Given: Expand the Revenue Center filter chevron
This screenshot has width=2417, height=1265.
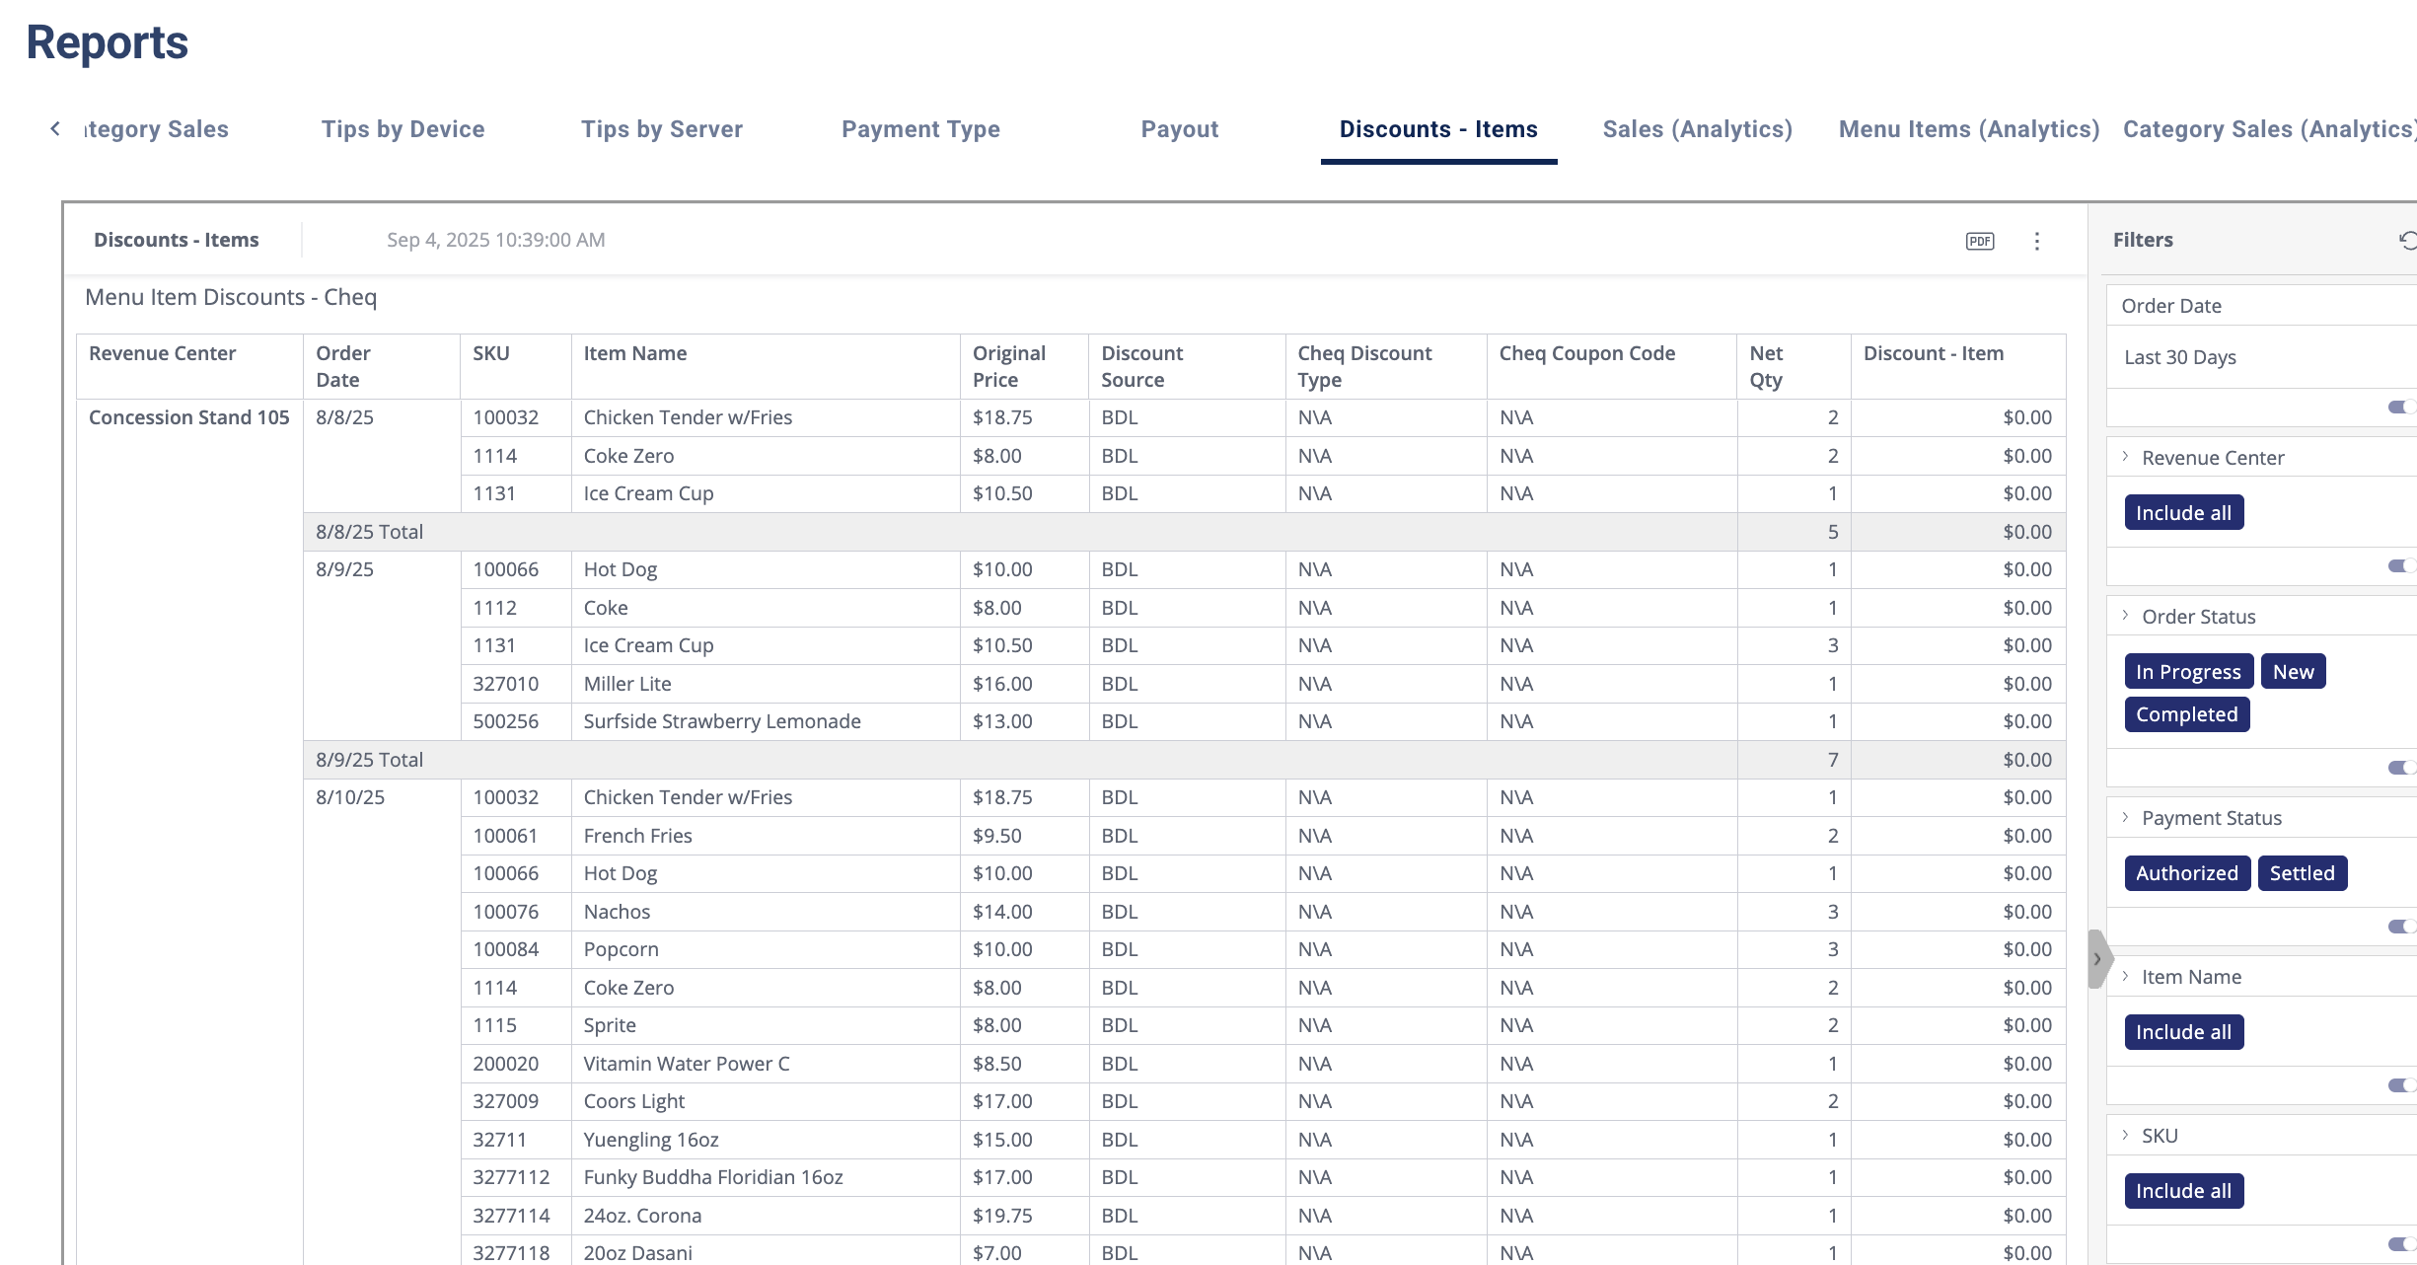Looking at the screenshot, I should (2126, 457).
